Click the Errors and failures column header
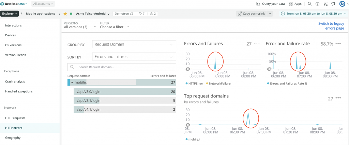 click(x=163, y=76)
